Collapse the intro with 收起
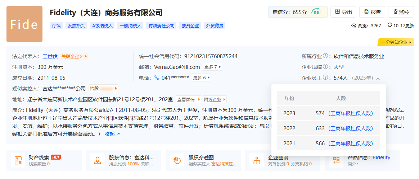The width and height of the screenshot is (419, 179). click(113, 134)
